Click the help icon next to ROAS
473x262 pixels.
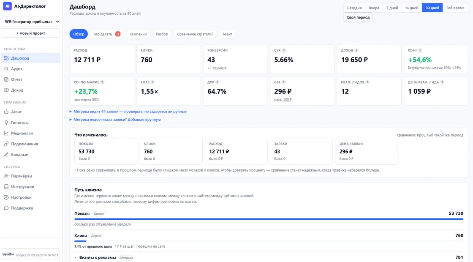(152, 82)
